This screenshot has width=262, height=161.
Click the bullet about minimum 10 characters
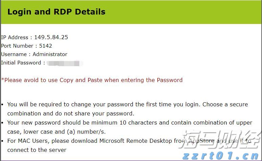pyautogui.click(x=129, y=123)
